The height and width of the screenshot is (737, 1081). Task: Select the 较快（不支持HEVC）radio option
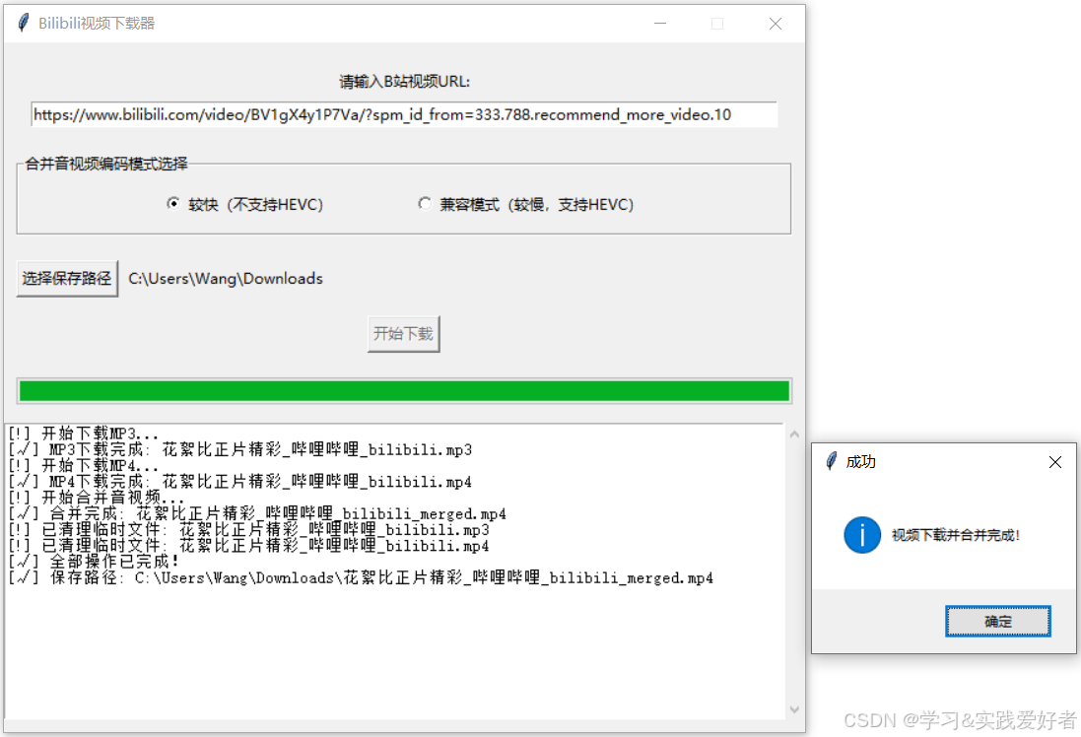click(x=244, y=204)
